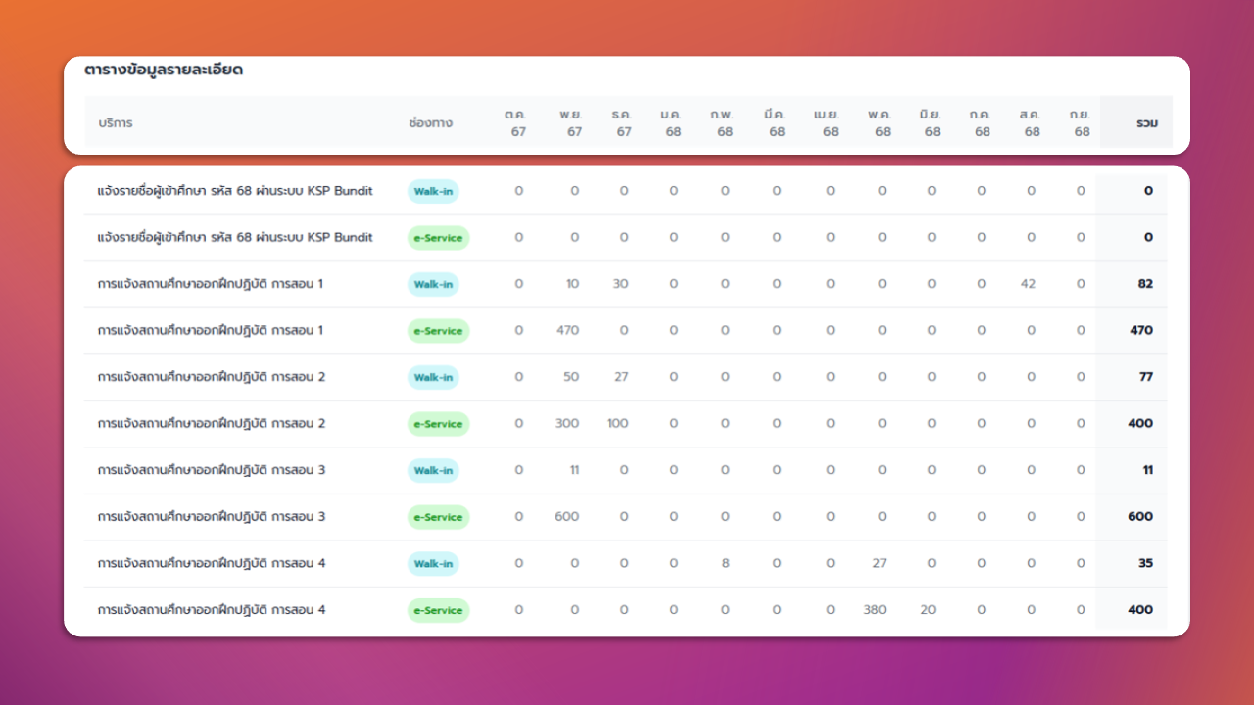Click the 8 value under ก.พ. 68
The image size is (1254, 705).
click(x=725, y=564)
